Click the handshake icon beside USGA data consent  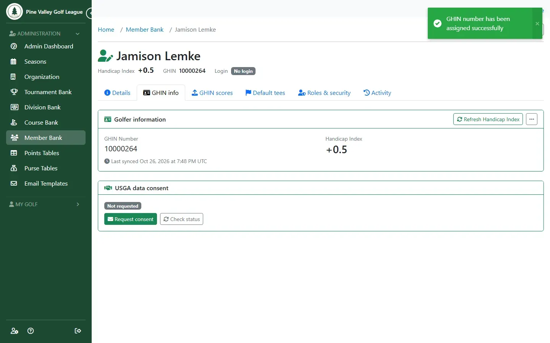pyautogui.click(x=108, y=188)
